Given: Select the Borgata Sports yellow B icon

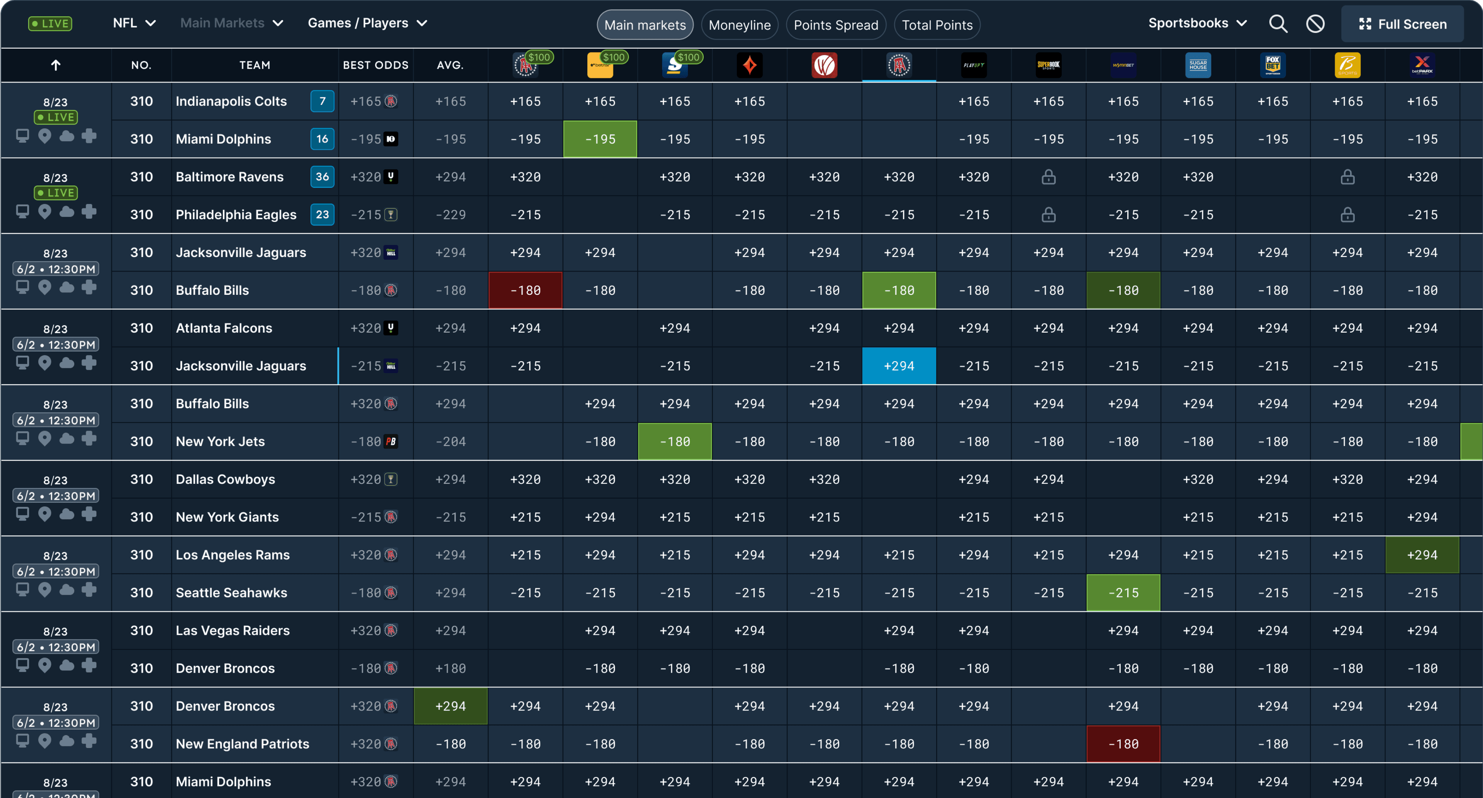Looking at the screenshot, I should 1348,65.
